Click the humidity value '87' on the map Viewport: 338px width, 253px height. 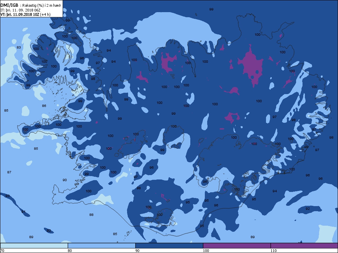[9, 172]
